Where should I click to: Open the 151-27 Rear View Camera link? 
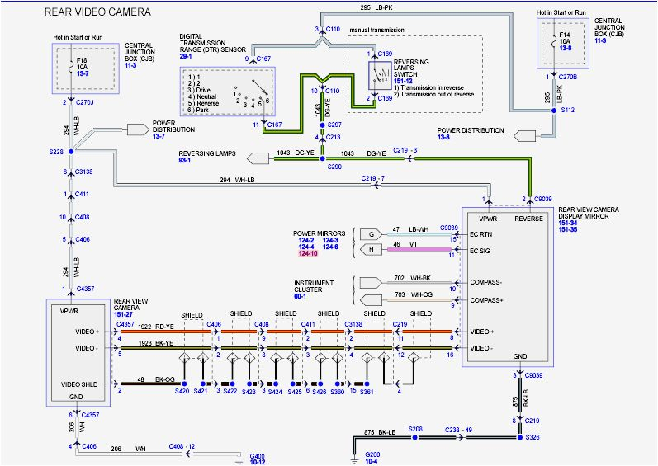[123, 314]
